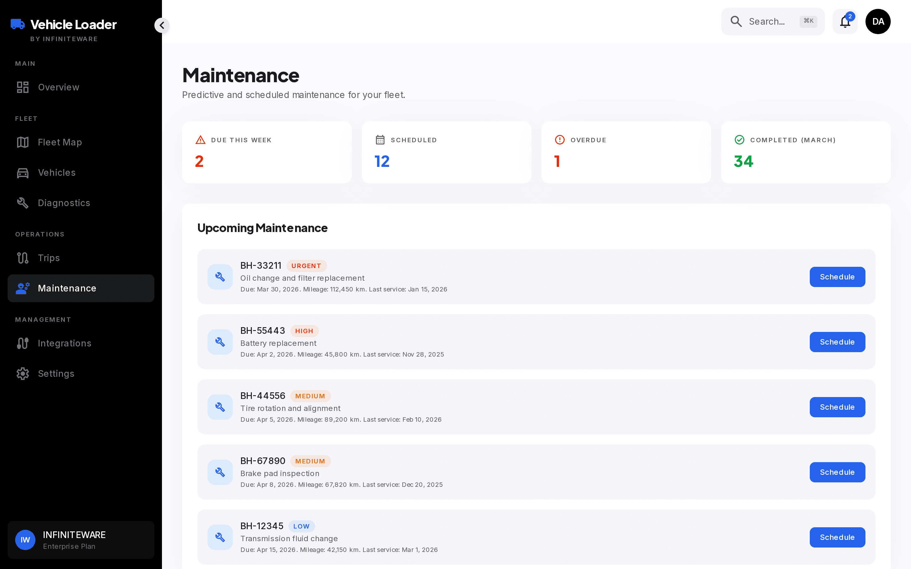Click 'Tire rotation and alignment' description

point(290,408)
